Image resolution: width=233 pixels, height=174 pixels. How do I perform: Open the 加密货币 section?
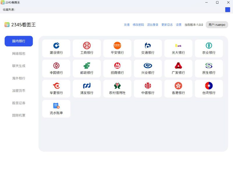pyautogui.click(x=19, y=90)
